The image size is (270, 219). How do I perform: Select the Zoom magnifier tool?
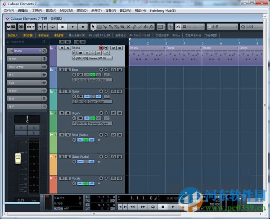coord(122,27)
